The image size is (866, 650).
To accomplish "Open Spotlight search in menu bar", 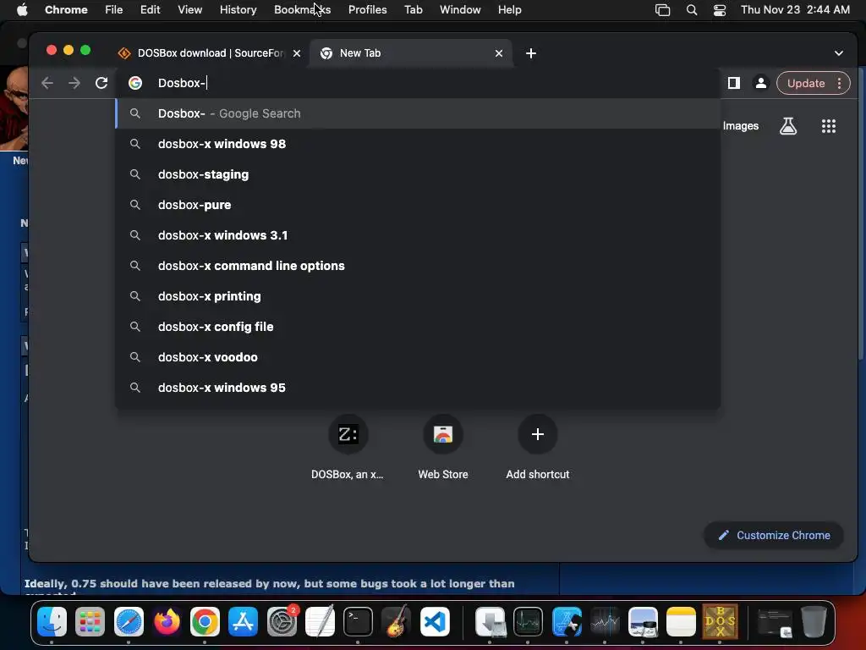I will [x=692, y=9].
